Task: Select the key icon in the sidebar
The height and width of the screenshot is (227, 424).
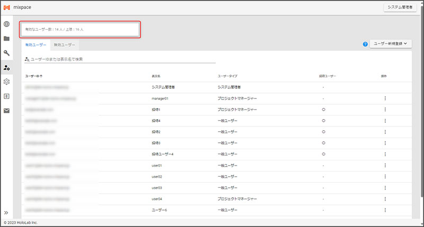Action: [7, 53]
